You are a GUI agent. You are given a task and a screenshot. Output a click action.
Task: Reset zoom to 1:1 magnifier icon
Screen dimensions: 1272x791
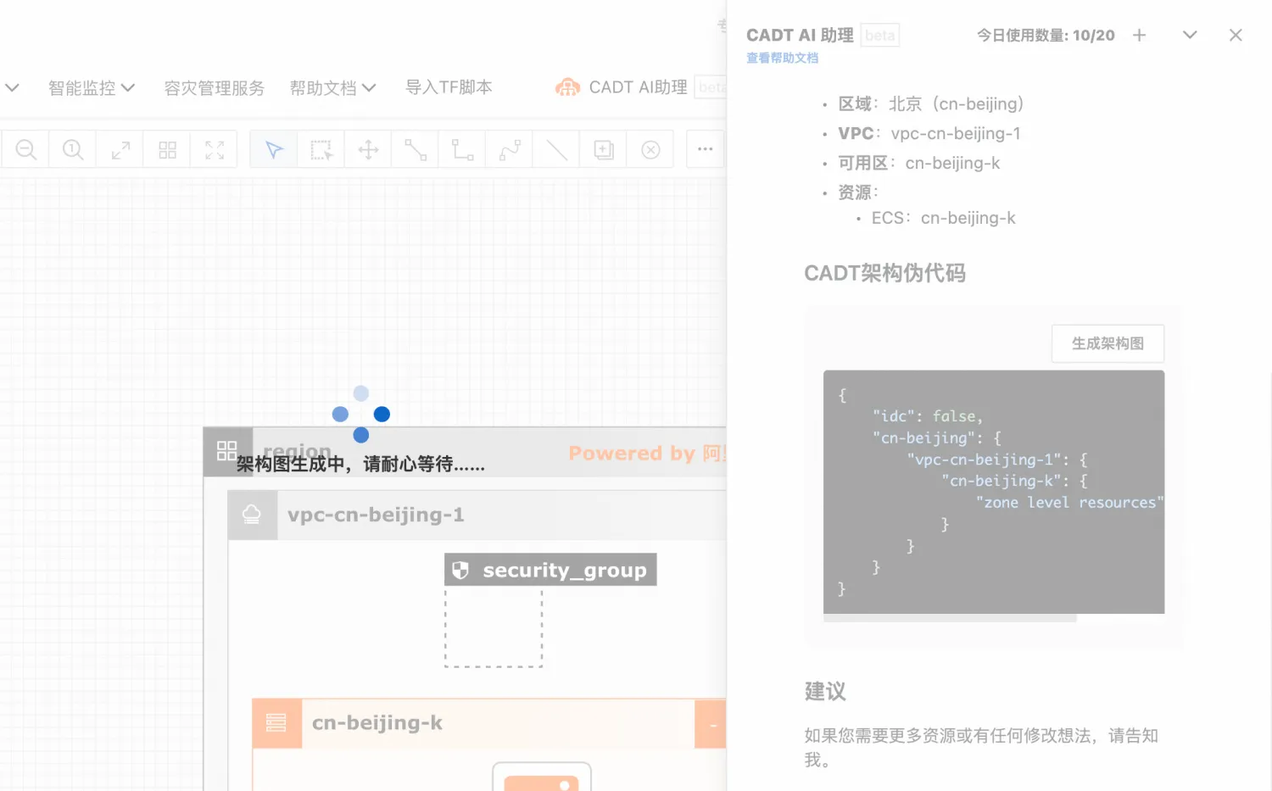coord(73,150)
